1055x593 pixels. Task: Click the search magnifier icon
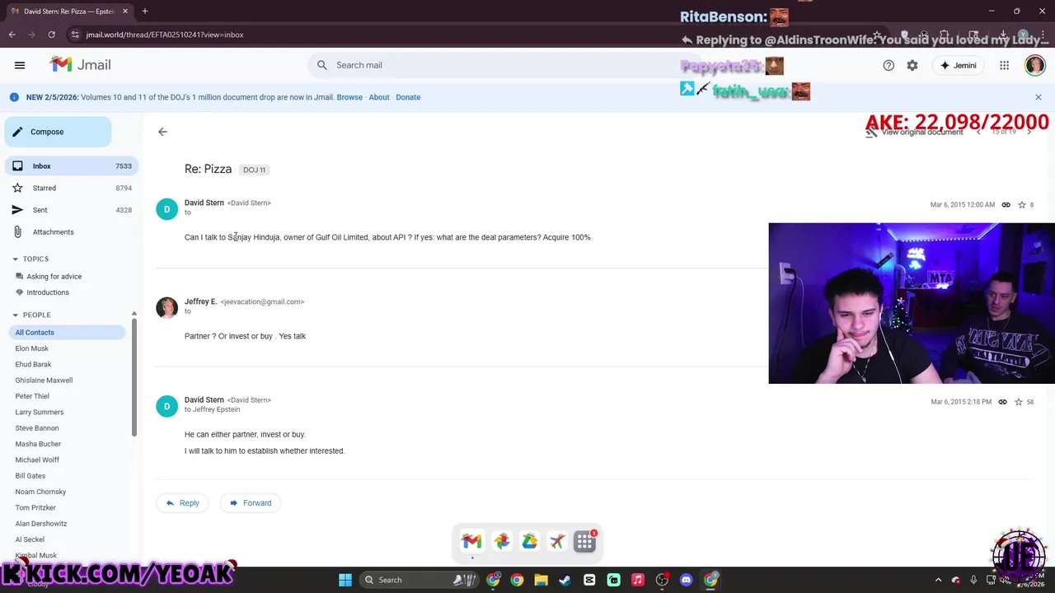321,65
